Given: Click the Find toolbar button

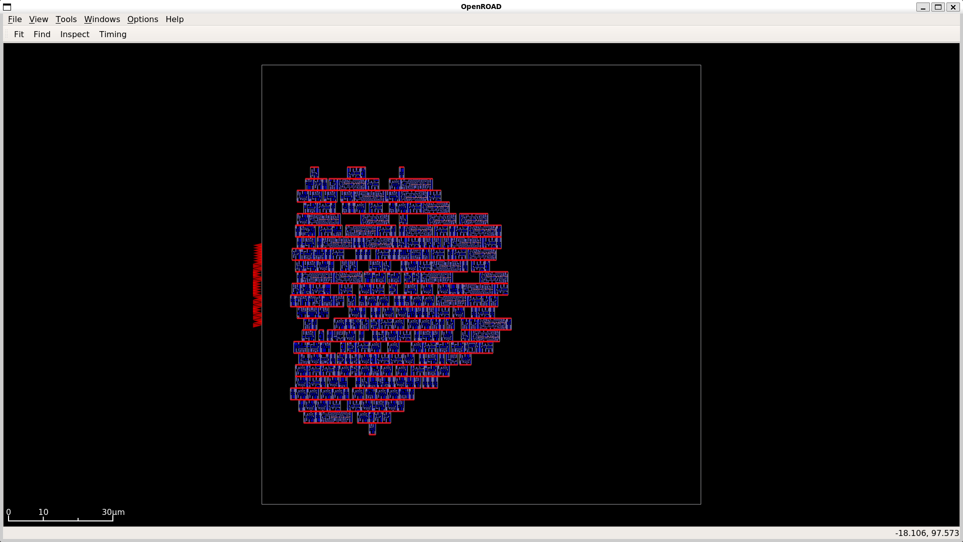Looking at the screenshot, I should 42,34.
